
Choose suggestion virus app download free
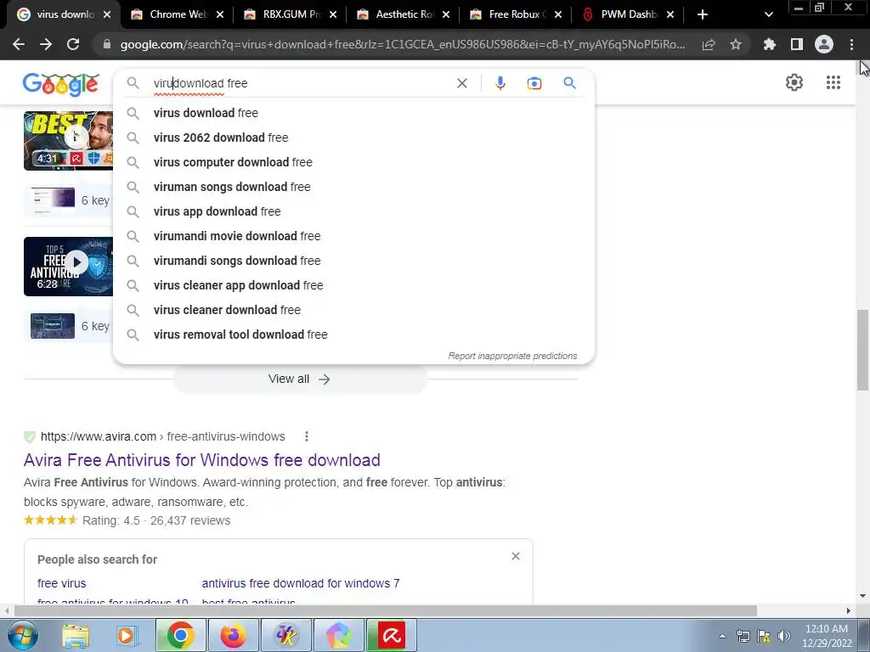[x=353, y=211]
